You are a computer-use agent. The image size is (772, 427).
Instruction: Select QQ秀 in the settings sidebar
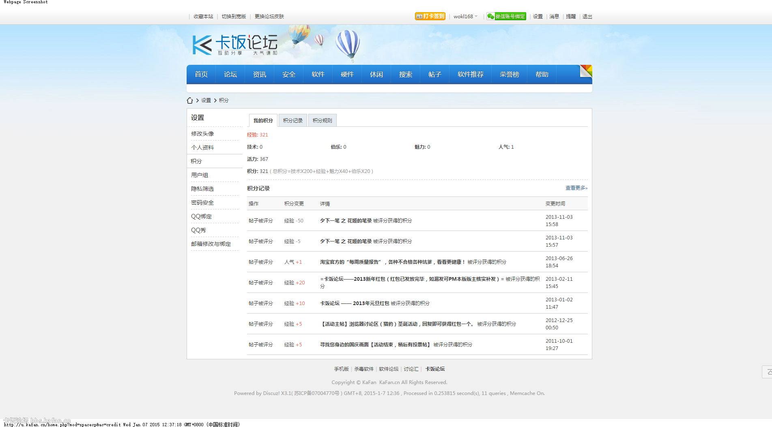(x=199, y=230)
